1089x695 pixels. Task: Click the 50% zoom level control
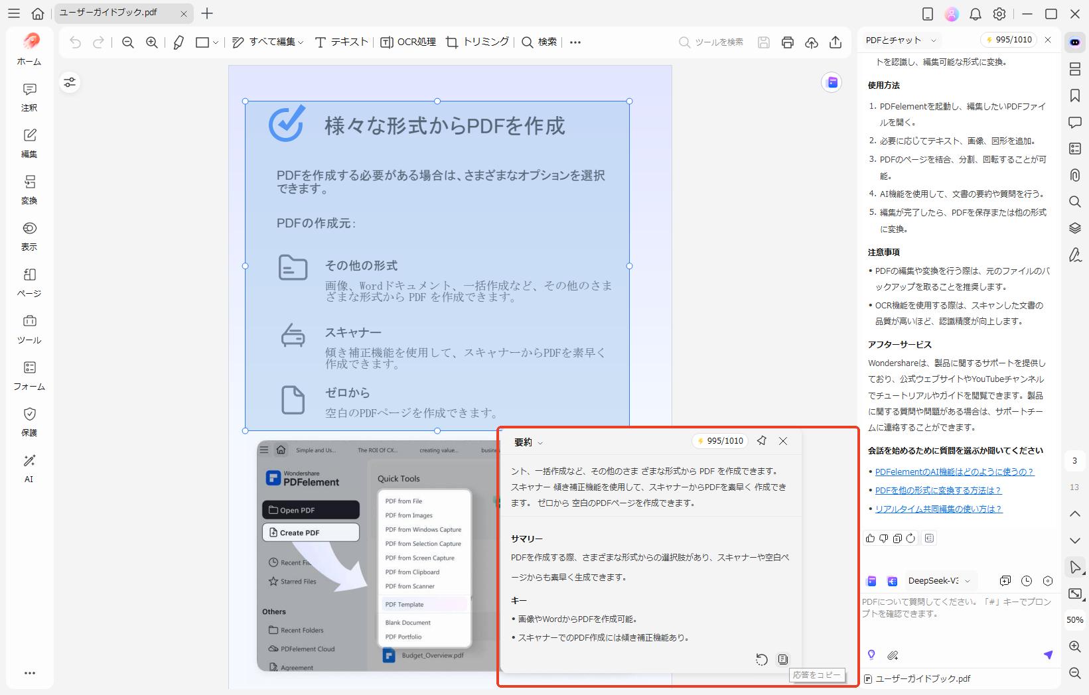(x=1075, y=621)
